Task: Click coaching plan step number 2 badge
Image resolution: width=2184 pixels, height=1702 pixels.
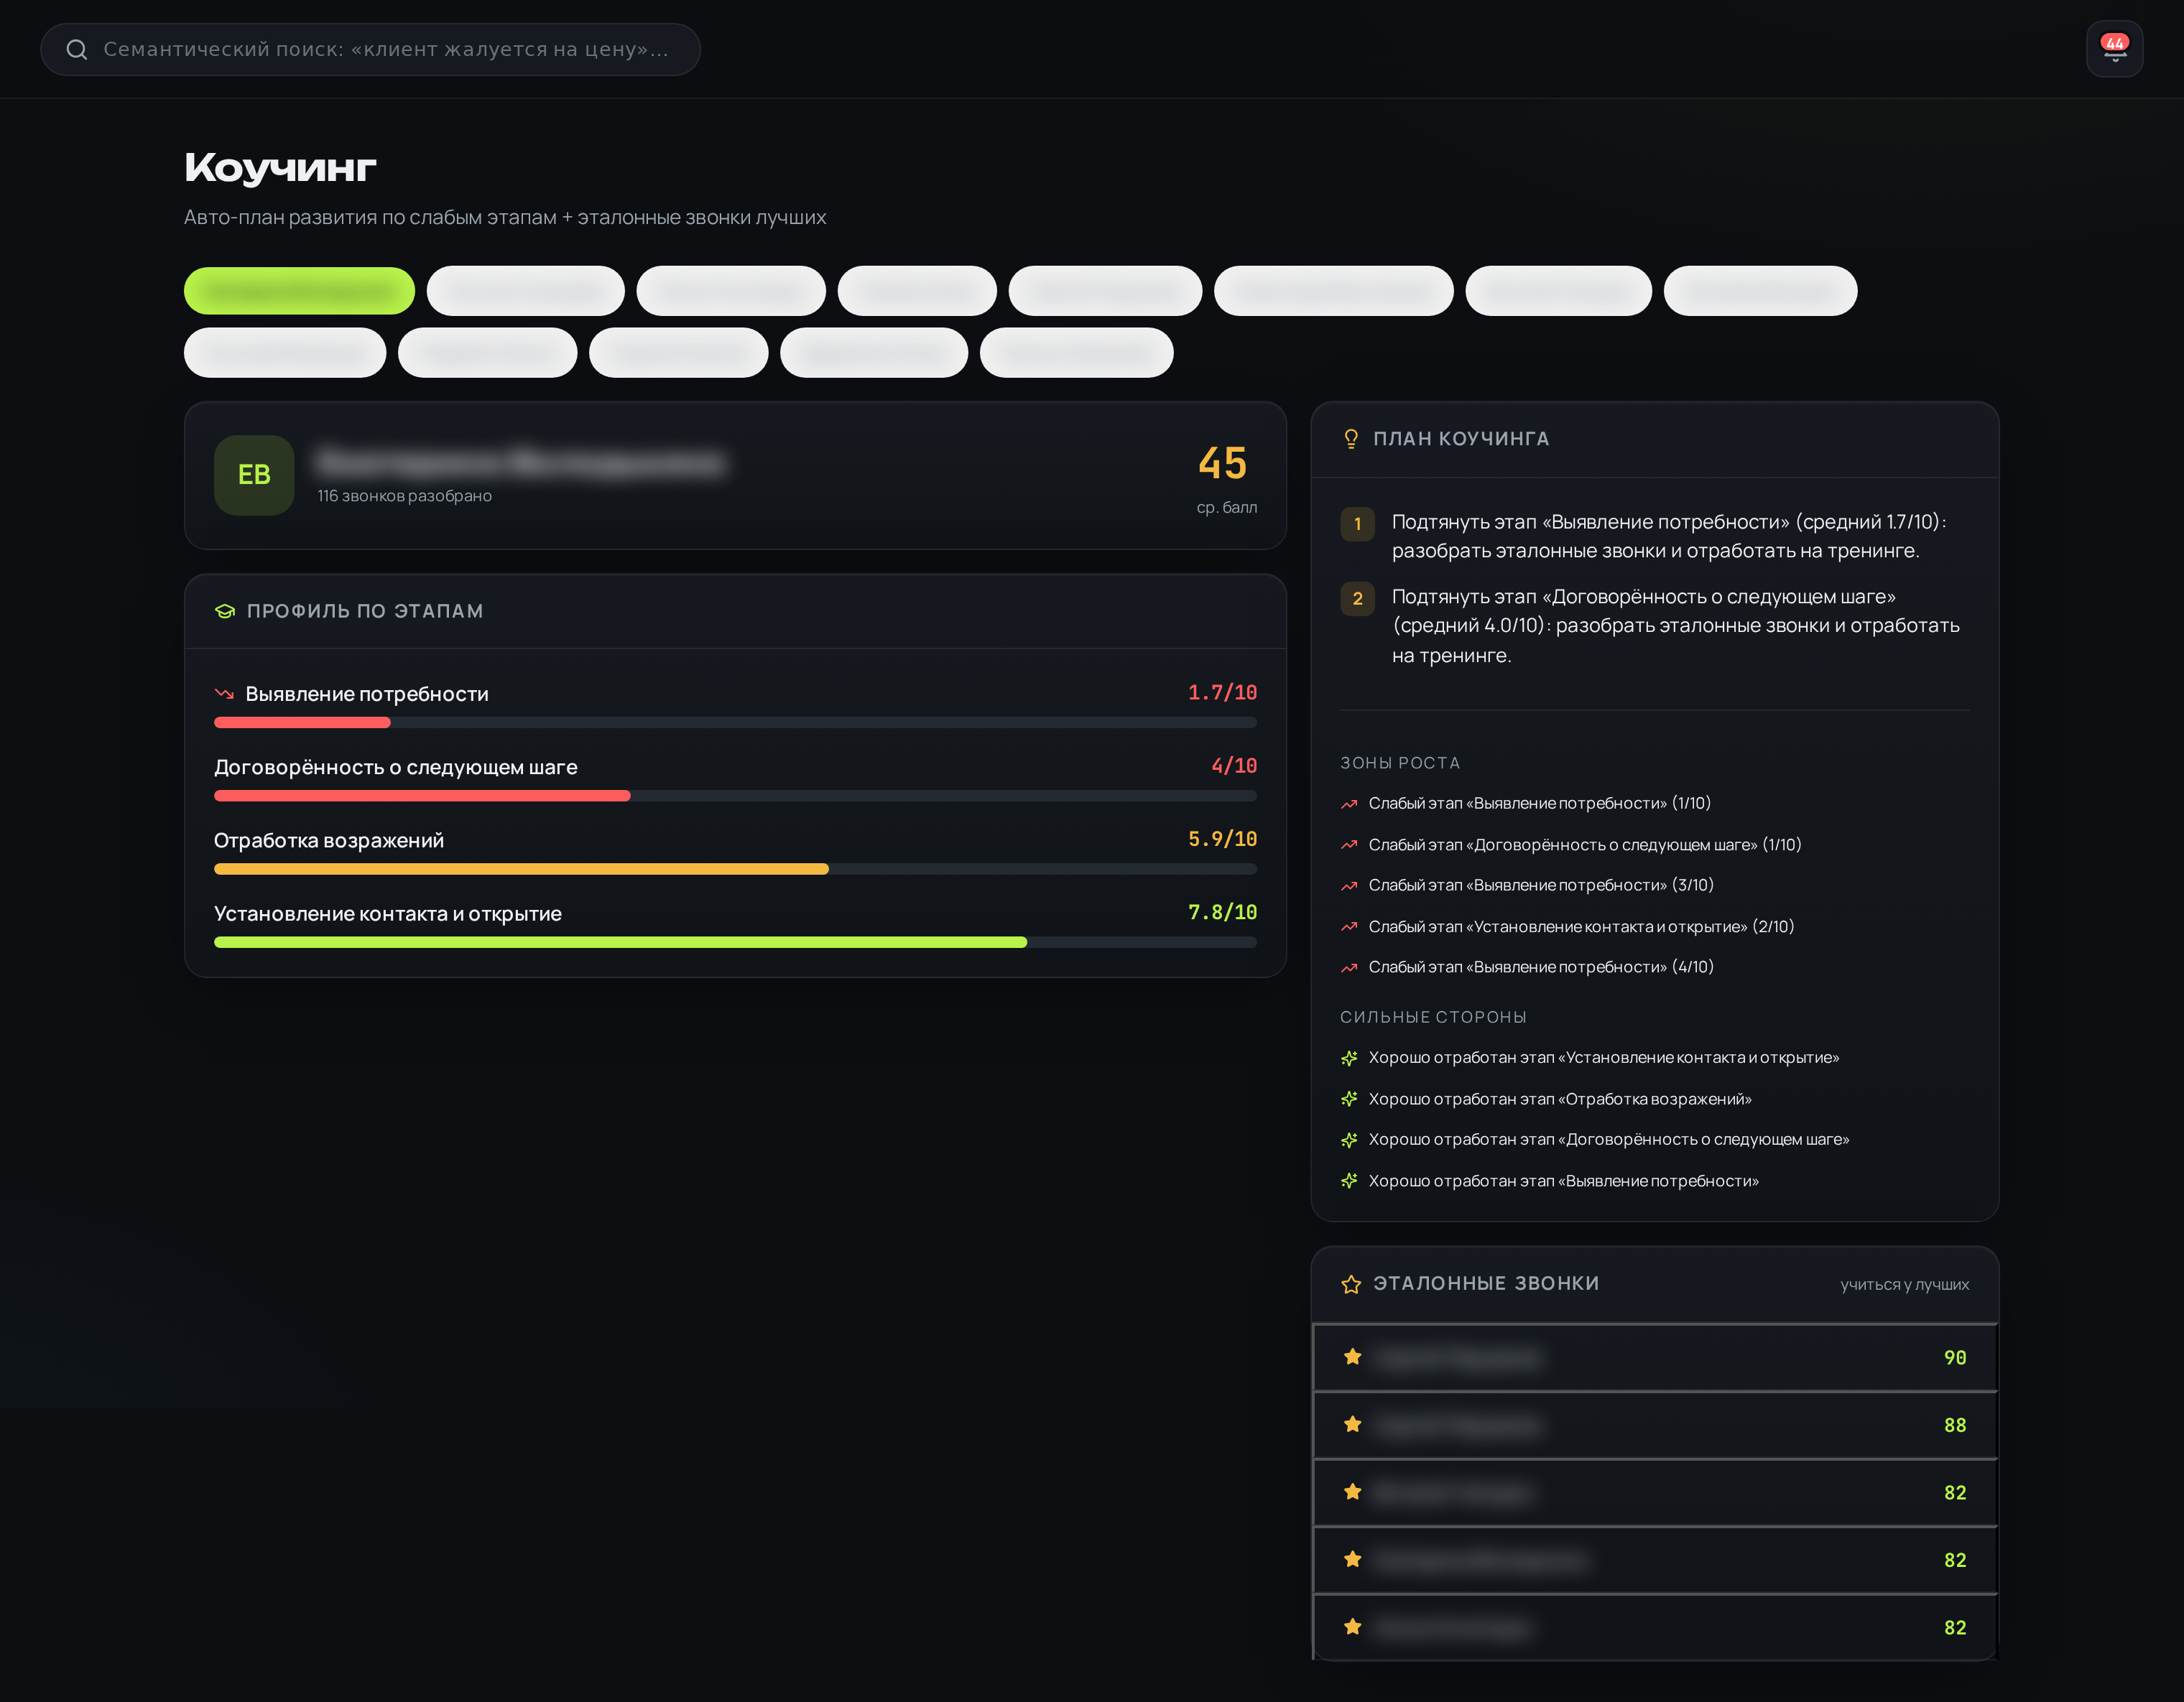Action: tap(1357, 599)
